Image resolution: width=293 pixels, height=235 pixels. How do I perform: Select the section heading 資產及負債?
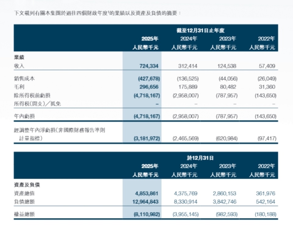pyautogui.click(x=27, y=185)
